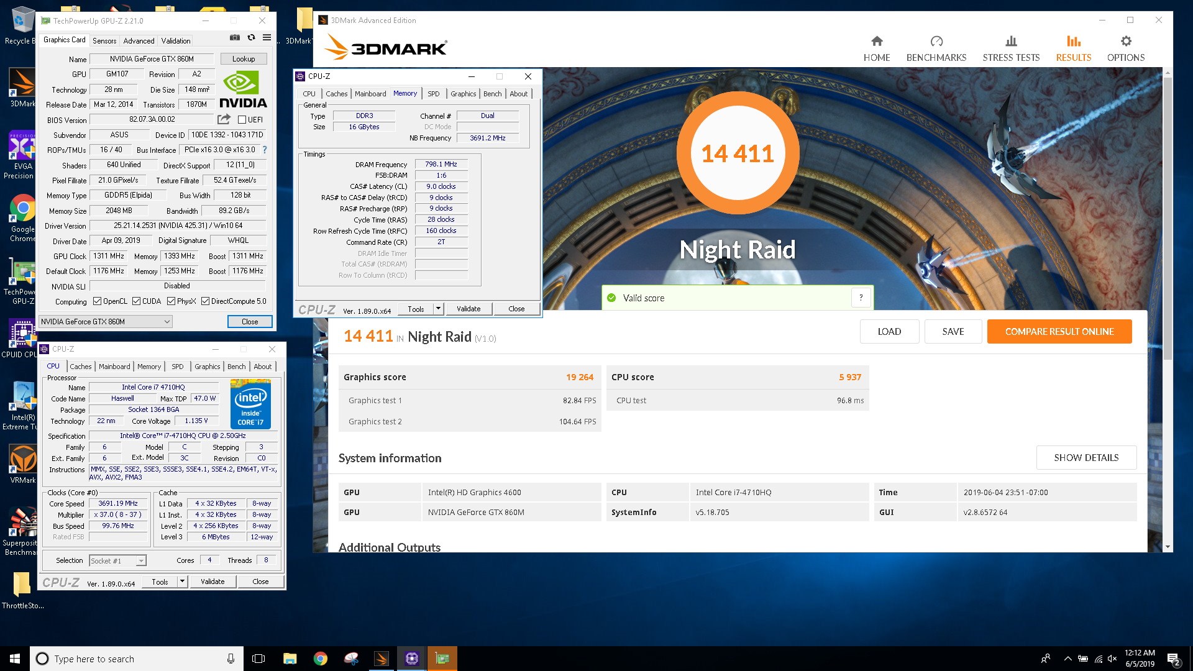Click Validate in lower CPU-Z window
The image size is (1193, 671).
tap(213, 582)
